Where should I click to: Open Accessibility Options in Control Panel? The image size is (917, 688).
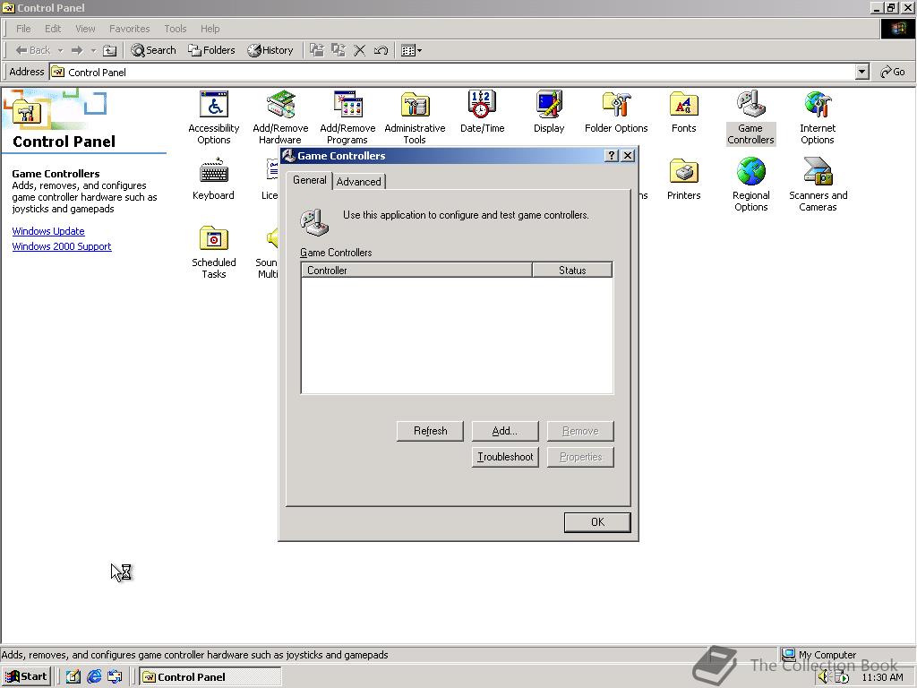pyautogui.click(x=213, y=107)
